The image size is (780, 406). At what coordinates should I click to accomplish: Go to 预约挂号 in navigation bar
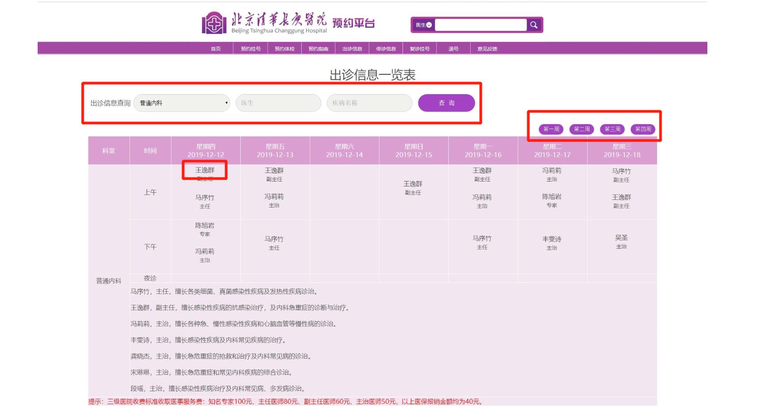[x=251, y=49]
